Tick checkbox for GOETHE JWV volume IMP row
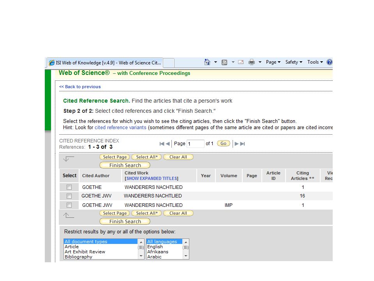 [x=69, y=205]
